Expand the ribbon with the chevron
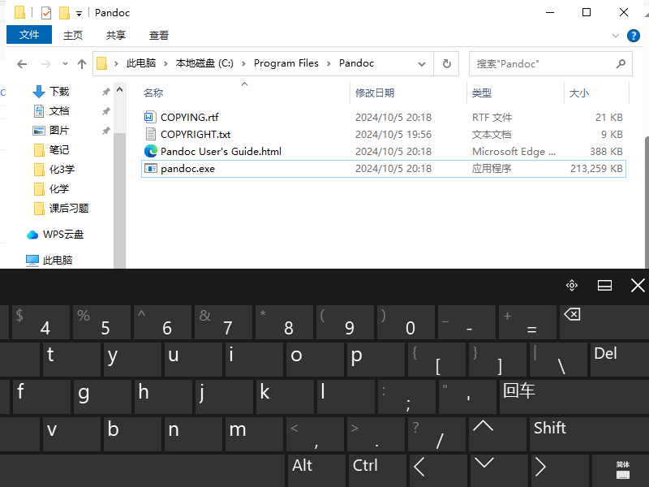The image size is (649, 487). click(x=616, y=36)
